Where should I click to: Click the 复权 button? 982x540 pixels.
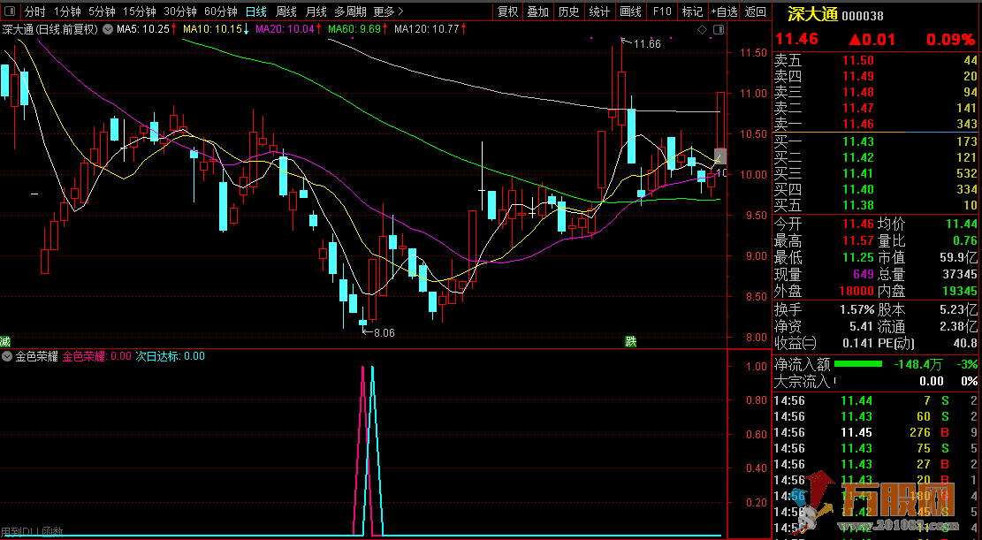click(508, 11)
